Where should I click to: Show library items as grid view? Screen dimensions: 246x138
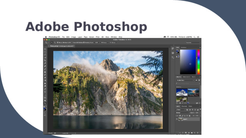[196, 80]
